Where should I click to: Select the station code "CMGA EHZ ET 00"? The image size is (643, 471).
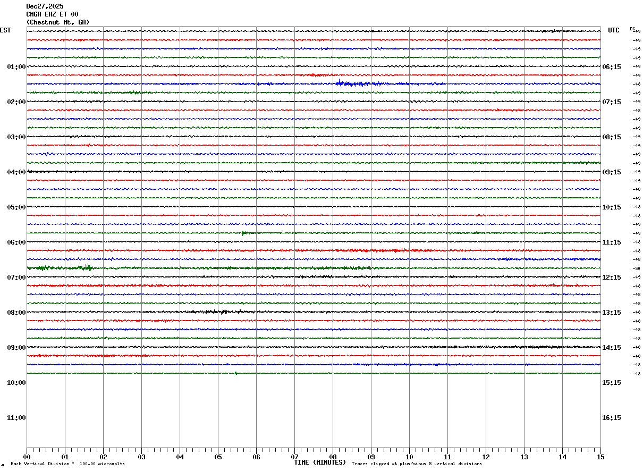52,14
